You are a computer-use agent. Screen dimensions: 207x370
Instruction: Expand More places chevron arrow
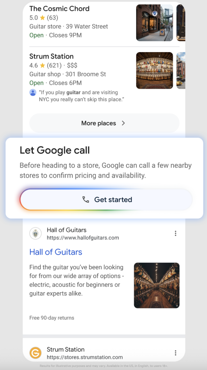point(124,123)
